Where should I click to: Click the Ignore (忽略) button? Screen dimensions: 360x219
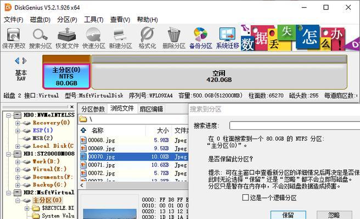click(x=334, y=215)
